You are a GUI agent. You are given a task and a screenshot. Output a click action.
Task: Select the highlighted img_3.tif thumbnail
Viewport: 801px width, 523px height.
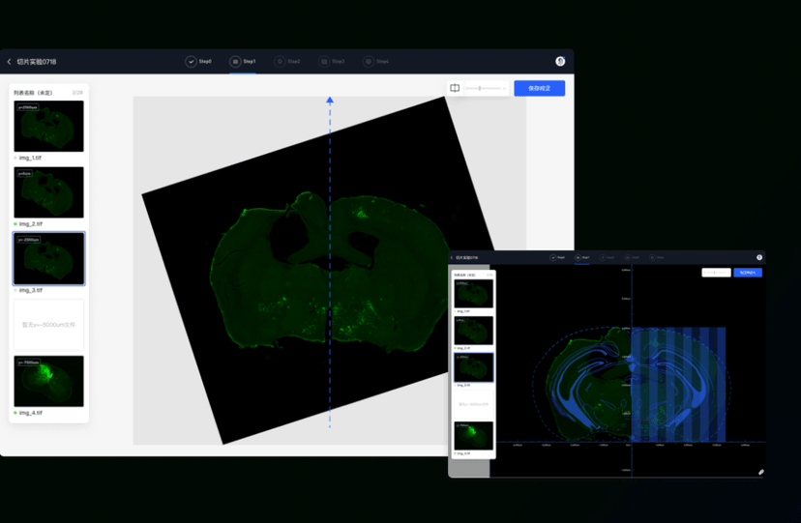point(48,258)
